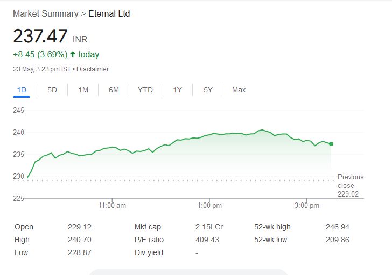Click the green up arrow icon
Image resolution: width=392 pixels, height=275 pixels.
click(x=73, y=54)
